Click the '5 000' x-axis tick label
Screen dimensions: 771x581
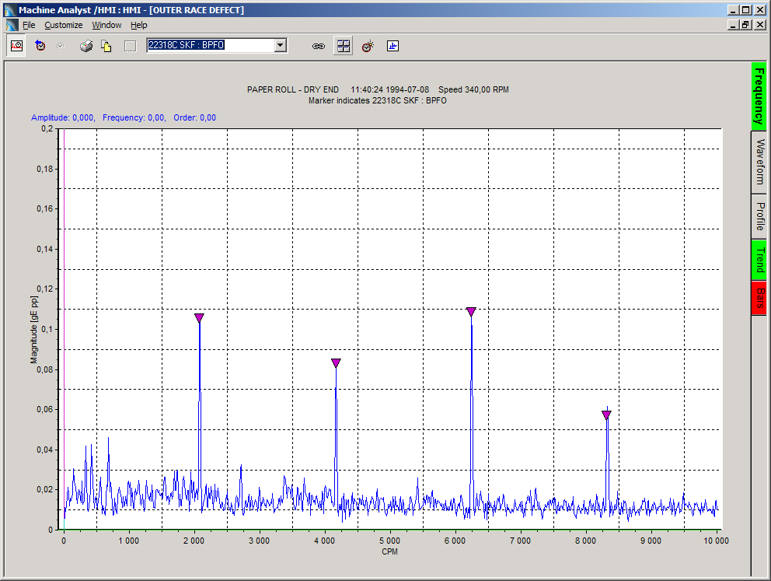click(390, 541)
